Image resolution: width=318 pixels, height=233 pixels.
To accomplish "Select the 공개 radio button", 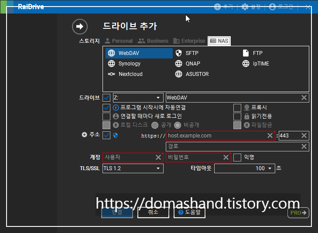I will pyautogui.click(x=155, y=125).
